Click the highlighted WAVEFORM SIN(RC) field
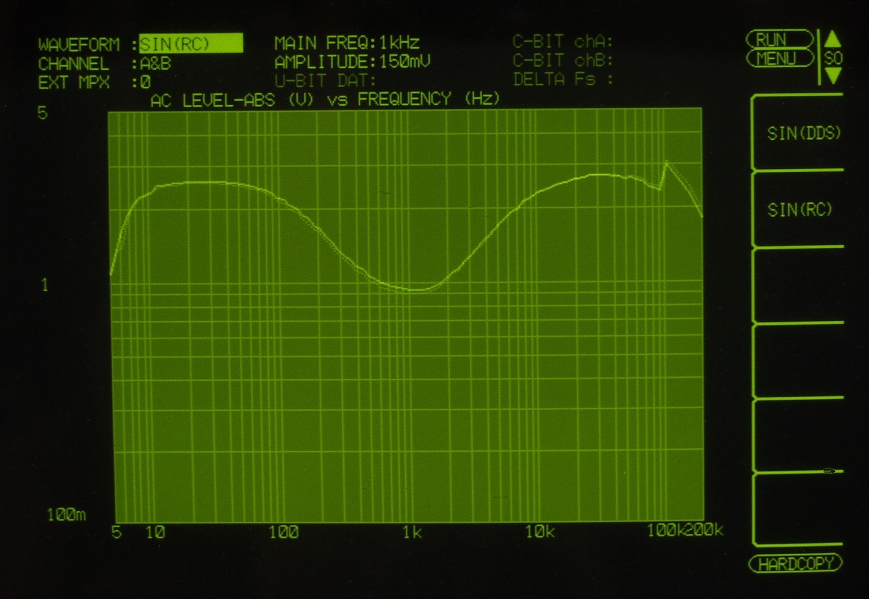This screenshot has height=599, width=869. tap(191, 44)
